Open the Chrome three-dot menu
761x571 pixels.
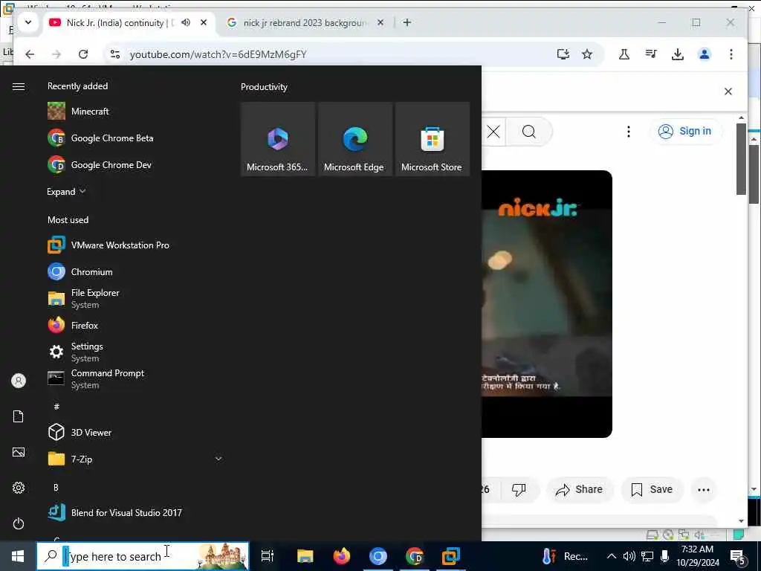point(731,54)
